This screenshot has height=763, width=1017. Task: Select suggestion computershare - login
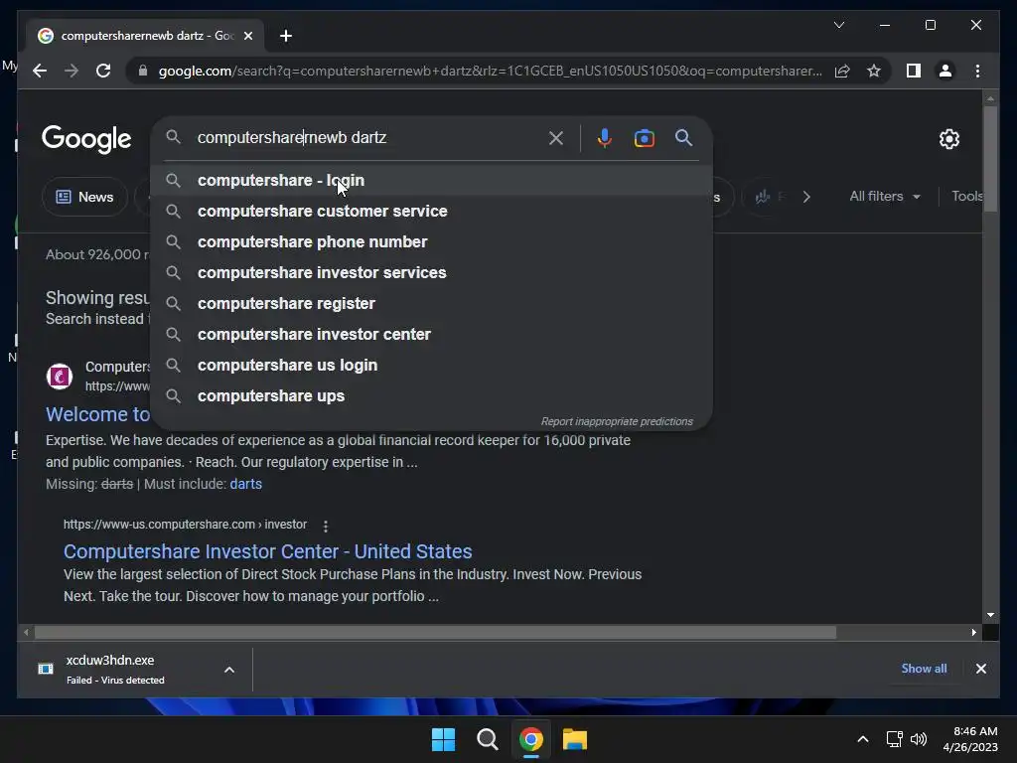click(x=431, y=181)
